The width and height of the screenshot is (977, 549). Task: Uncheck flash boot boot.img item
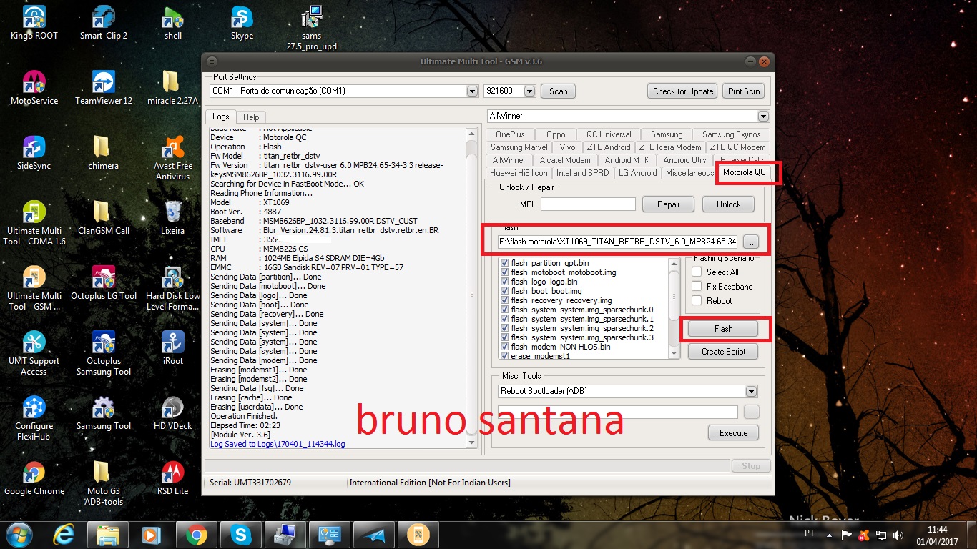click(x=505, y=291)
